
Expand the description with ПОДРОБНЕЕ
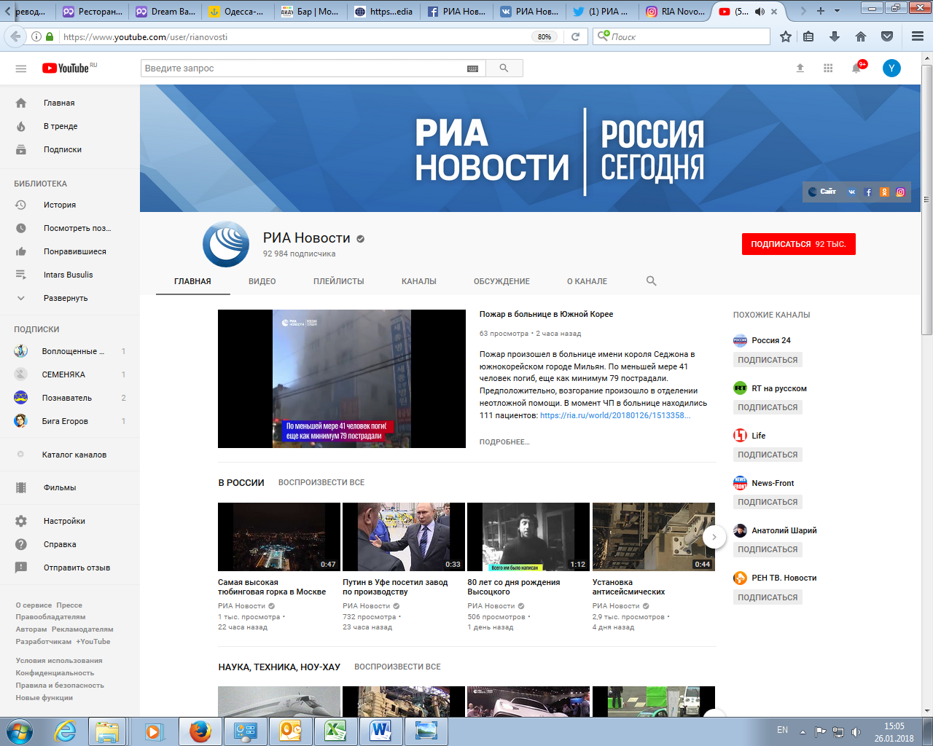coord(504,442)
